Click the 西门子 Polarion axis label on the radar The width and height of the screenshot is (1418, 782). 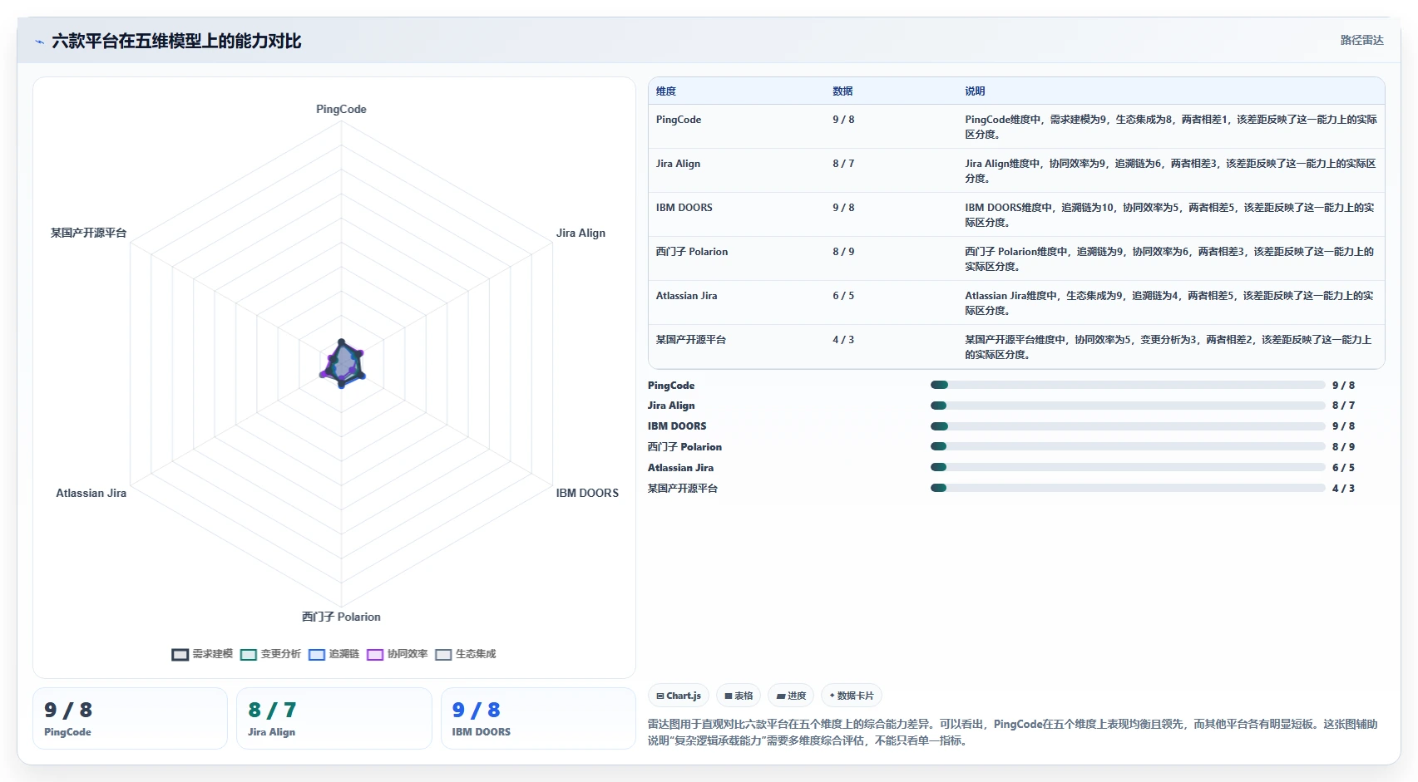(341, 617)
